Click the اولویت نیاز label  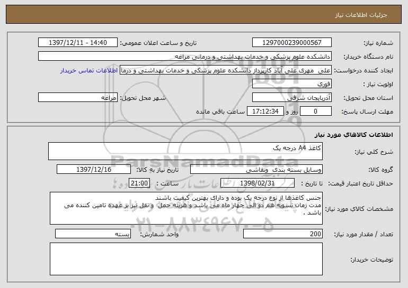click(x=378, y=85)
